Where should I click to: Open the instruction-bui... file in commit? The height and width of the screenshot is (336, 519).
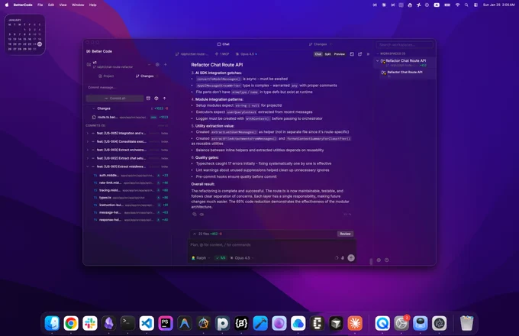131,205
